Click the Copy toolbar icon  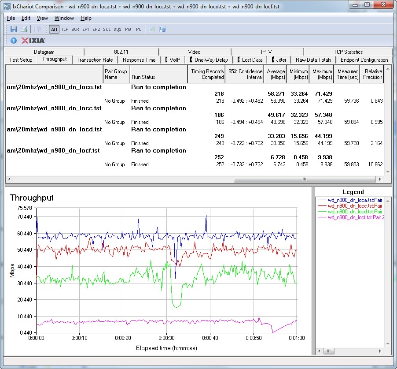pyautogui.click(x=37, y=29)
